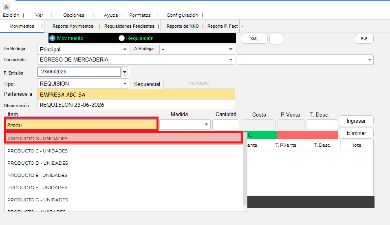Click the XML button
Image resolution: width=390 pixels, height=225 pixels.
pyautogui.click(x=254, y=39)
